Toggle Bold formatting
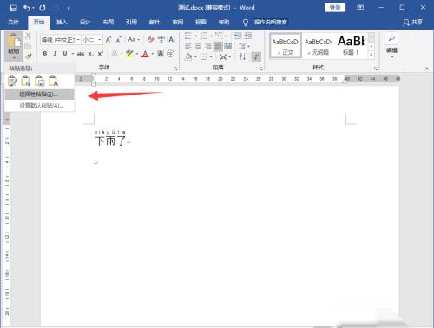This screenshot has height=328, width=434. (45, 54)
